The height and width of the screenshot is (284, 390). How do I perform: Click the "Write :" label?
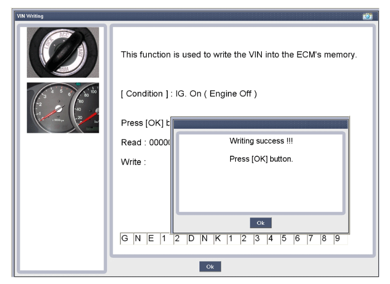(x=133, y=162)
